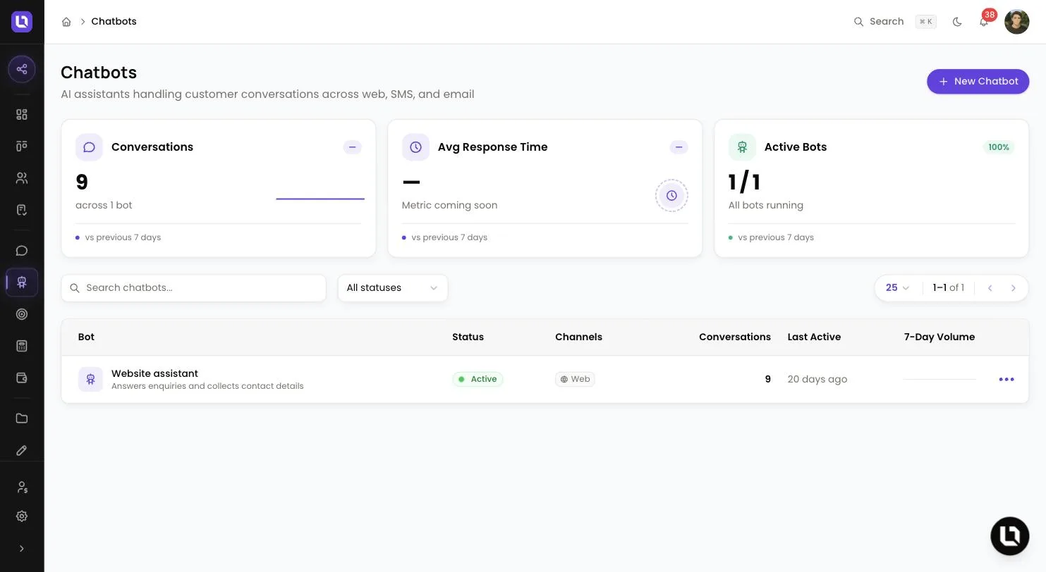The image size is (1046, 572).
Task: Go to previous page arrow
Action: point(990,288)
